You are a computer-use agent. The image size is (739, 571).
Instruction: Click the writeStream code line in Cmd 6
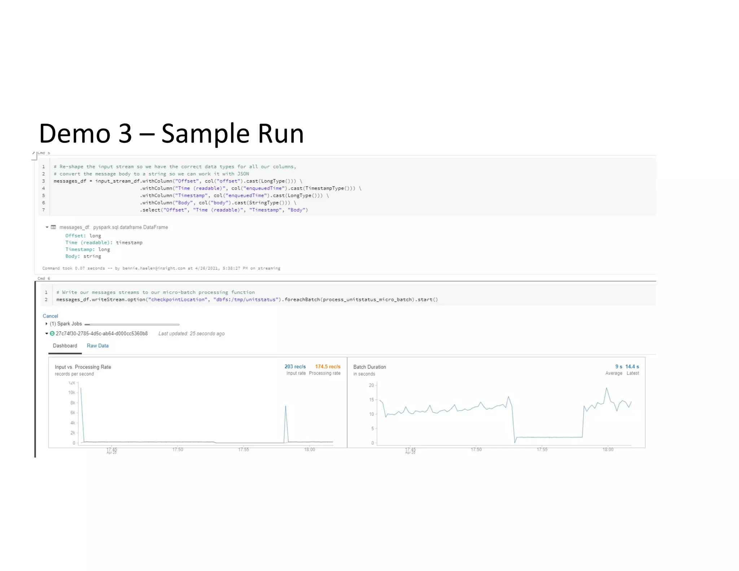247,300
